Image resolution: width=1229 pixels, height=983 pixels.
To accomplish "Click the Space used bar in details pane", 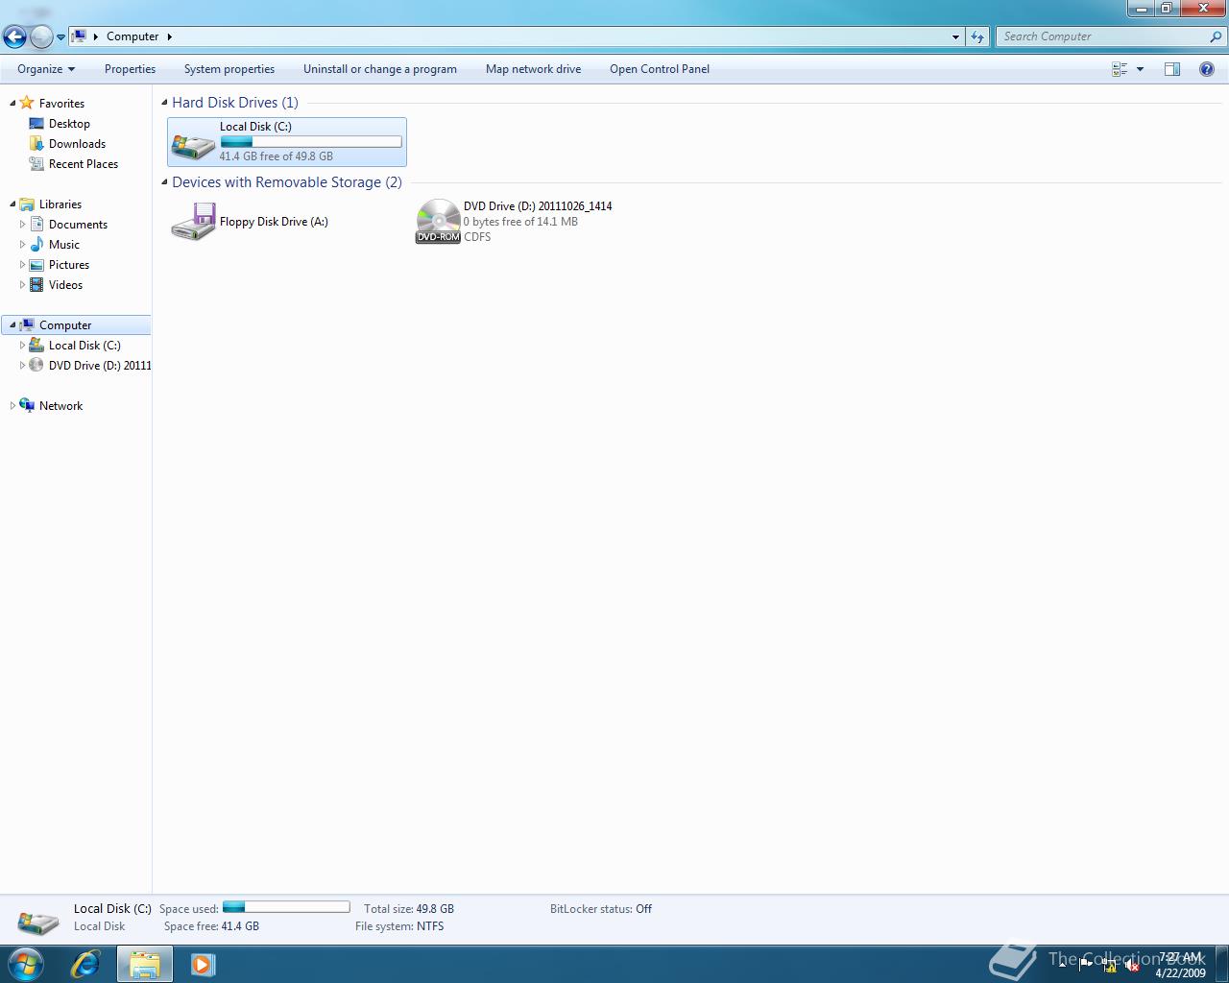I will [286, 907].
